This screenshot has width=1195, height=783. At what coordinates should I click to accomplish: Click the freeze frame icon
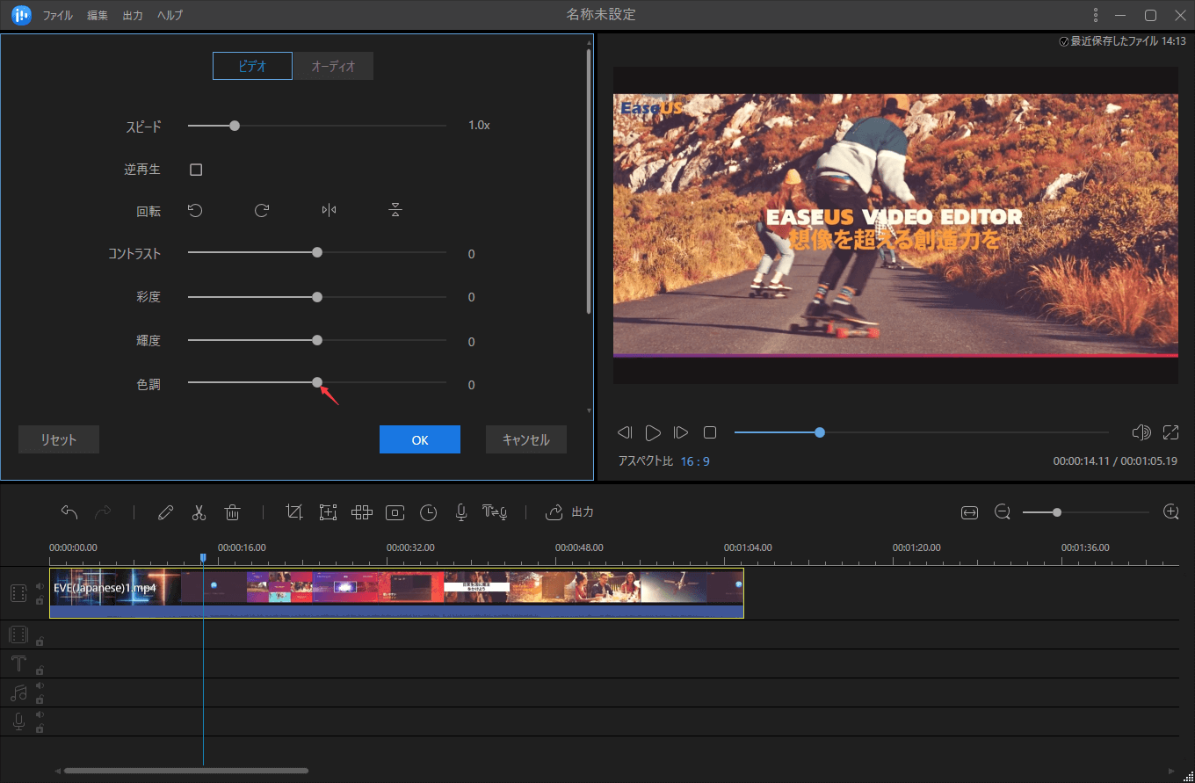[395, 512]
